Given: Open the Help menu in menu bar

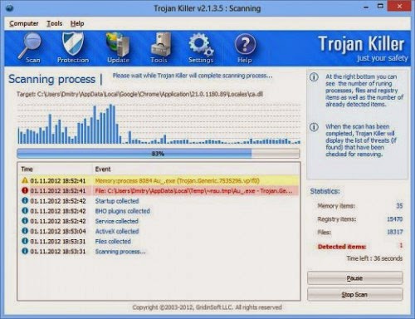Looking at the screenshot, I should [x=77, y=23].
